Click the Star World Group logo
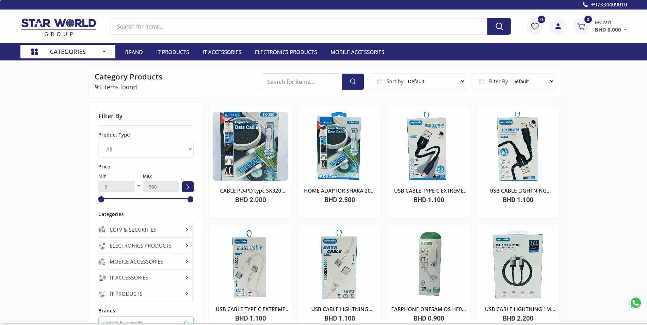Screen dimensions: 647x325 point(59,27)
